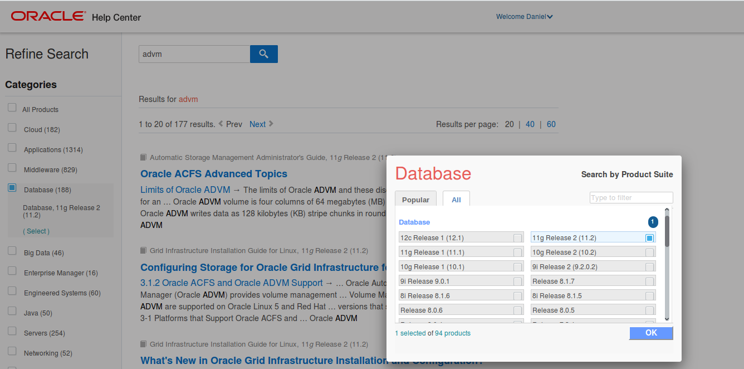Check the 12c Release 1 (12.1) box

pyautogui.click(x=518, y=238)
